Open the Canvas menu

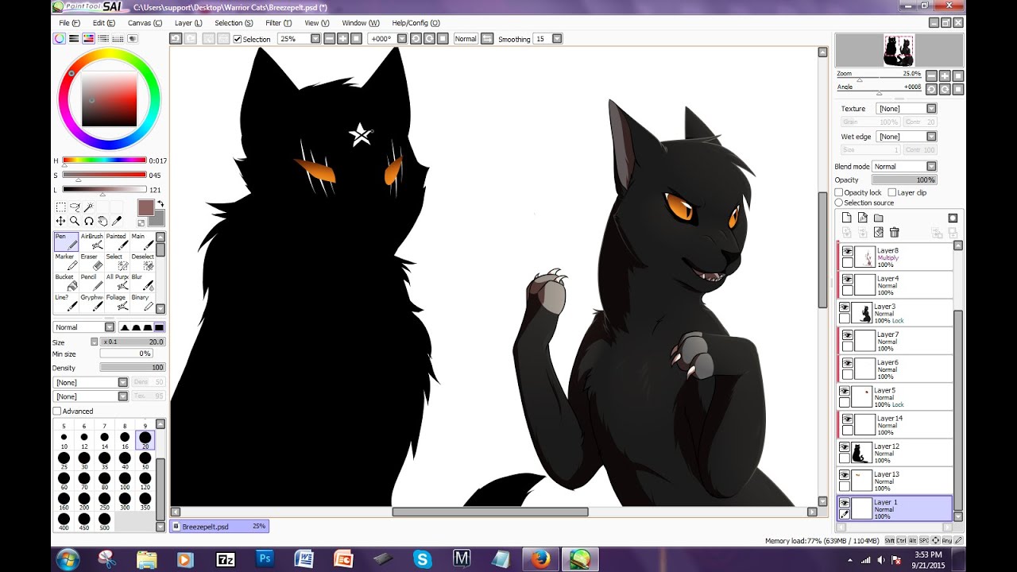pos(145,23)
